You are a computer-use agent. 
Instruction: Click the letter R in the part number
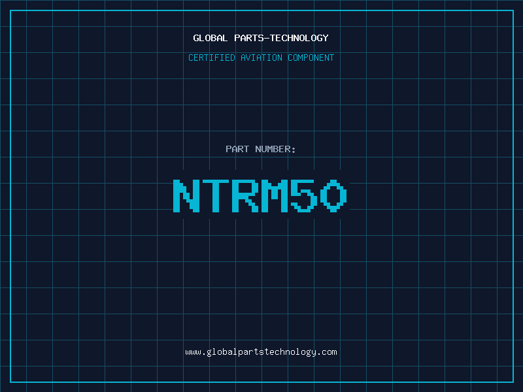(245, 196)
